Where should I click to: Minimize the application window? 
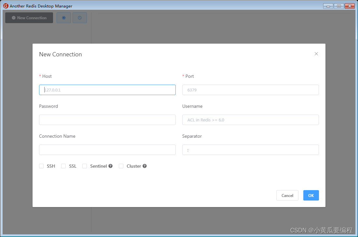328,6
